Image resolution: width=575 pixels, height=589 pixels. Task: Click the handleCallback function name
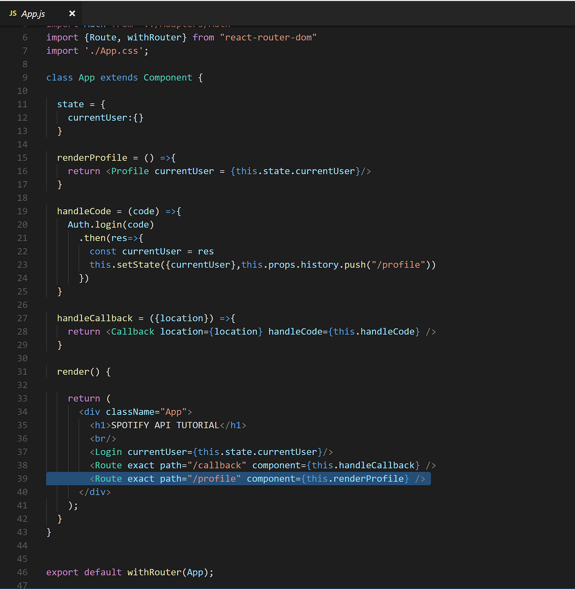(x=94, y=318)
